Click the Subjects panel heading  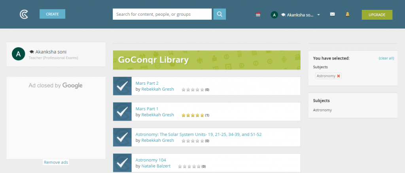point(321,100)
